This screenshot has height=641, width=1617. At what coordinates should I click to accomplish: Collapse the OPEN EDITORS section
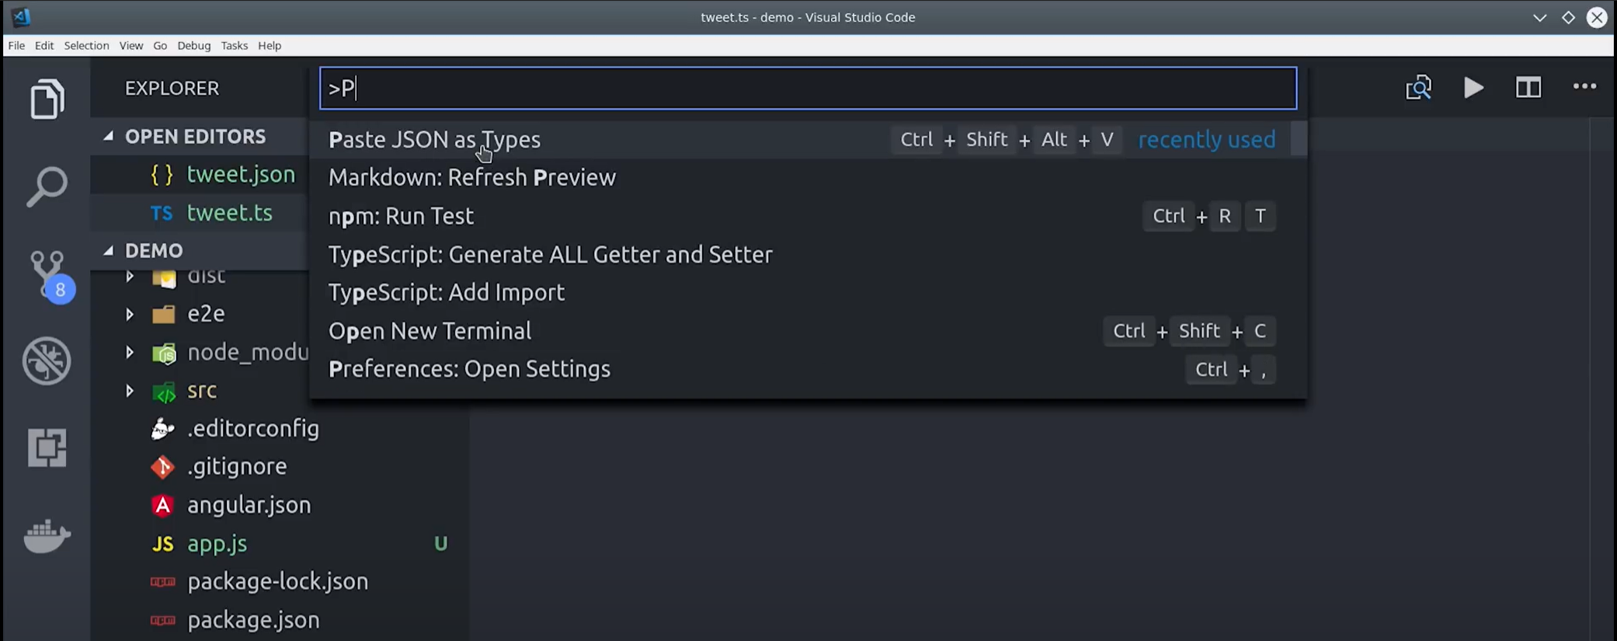point(108,137)
